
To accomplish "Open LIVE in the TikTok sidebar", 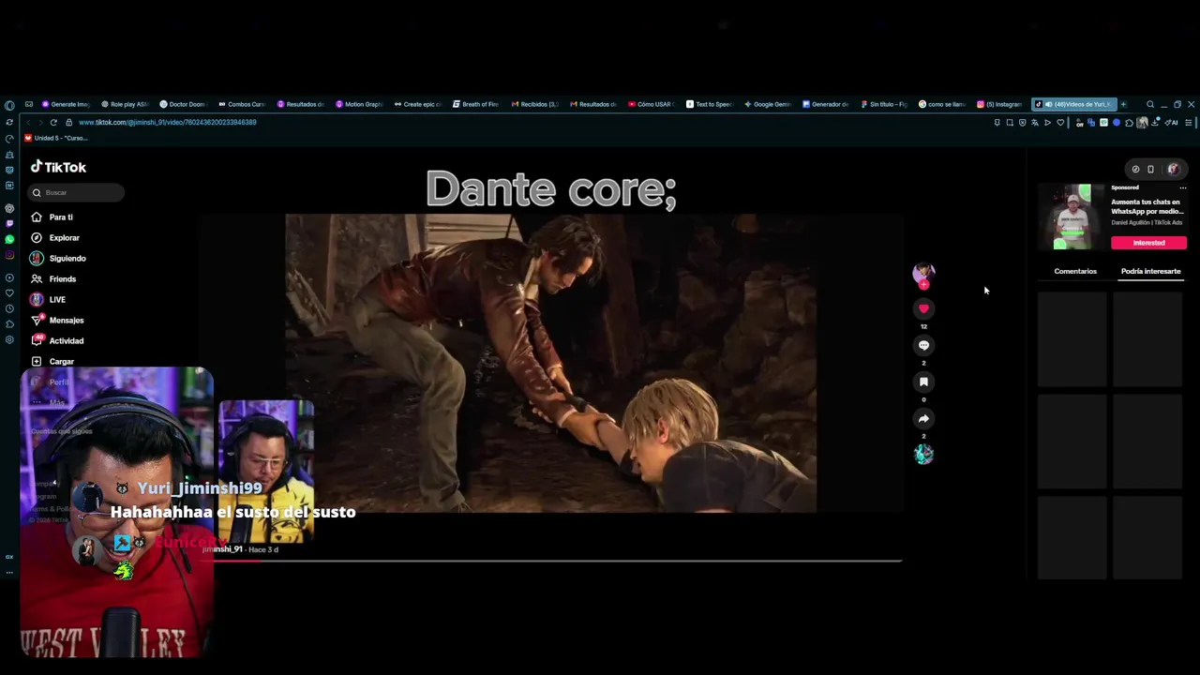I will 48,300.
